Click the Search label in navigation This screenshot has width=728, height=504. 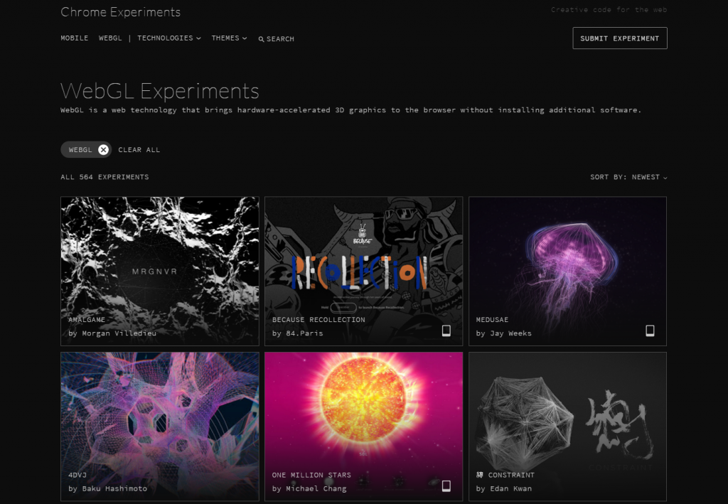(x=280, y=39)
